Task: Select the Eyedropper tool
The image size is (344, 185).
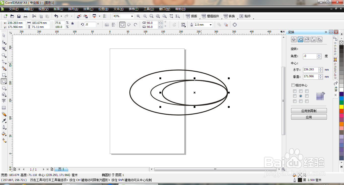Action: pos(4,121)
